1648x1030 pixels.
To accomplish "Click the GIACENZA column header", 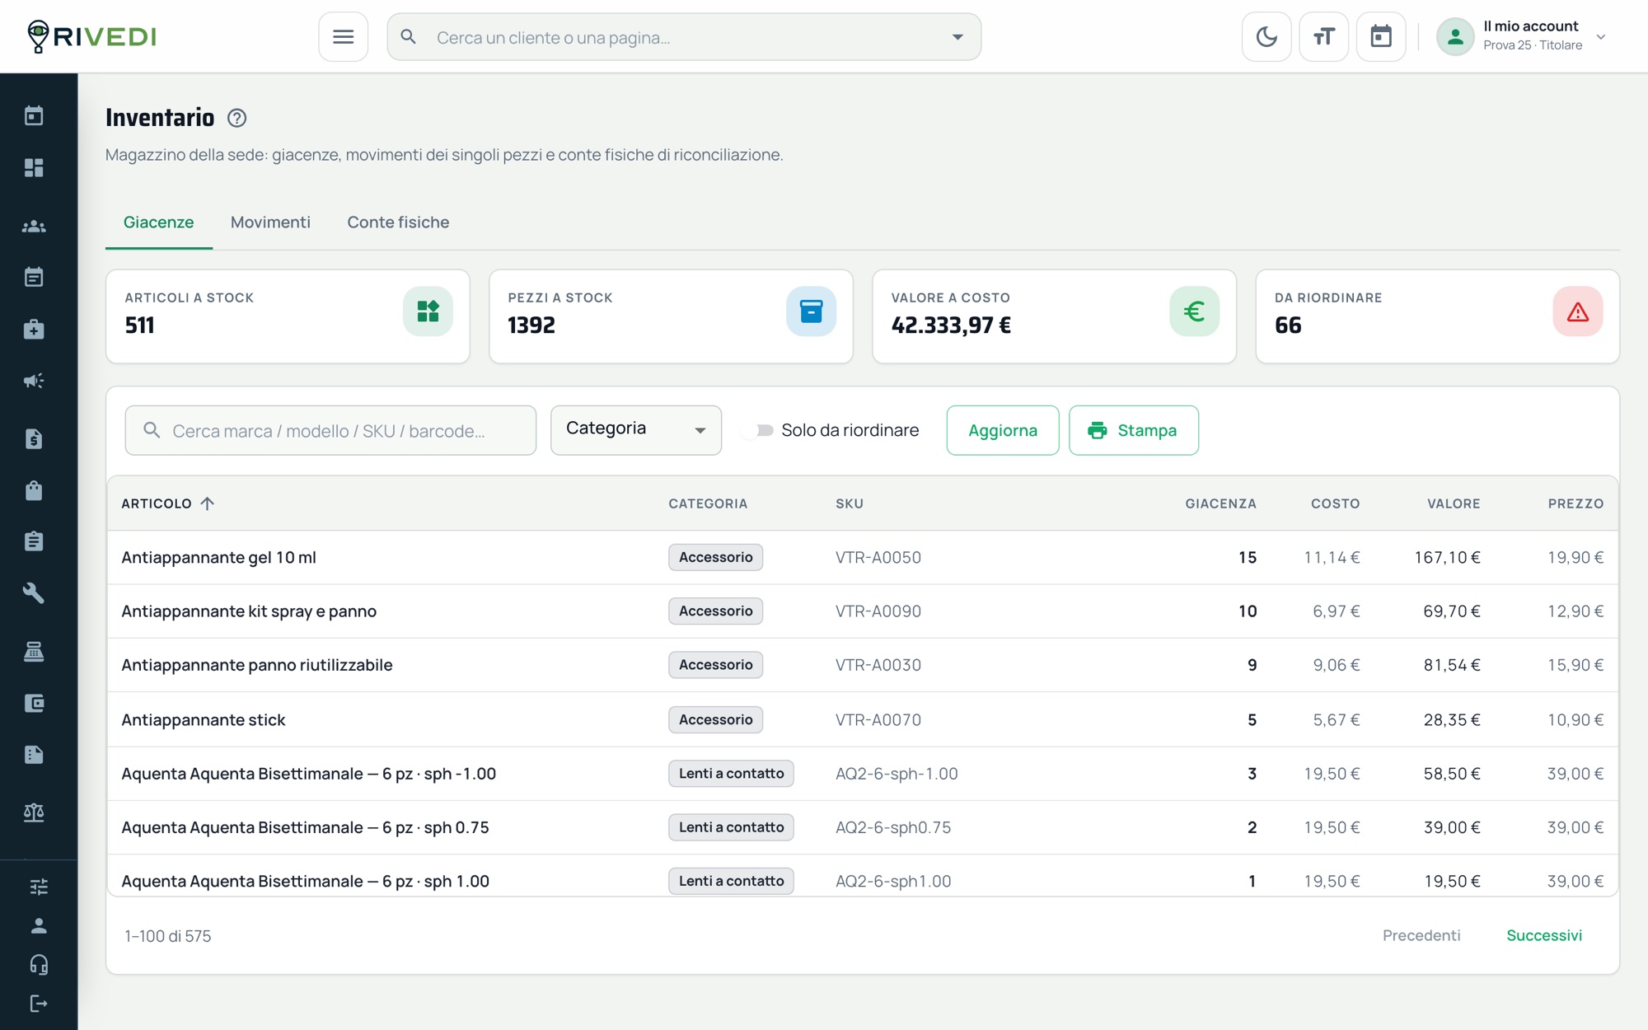I will [x=1220, y=503].
